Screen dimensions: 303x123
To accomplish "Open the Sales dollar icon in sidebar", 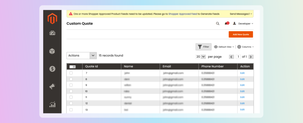I will coord(52,69).
